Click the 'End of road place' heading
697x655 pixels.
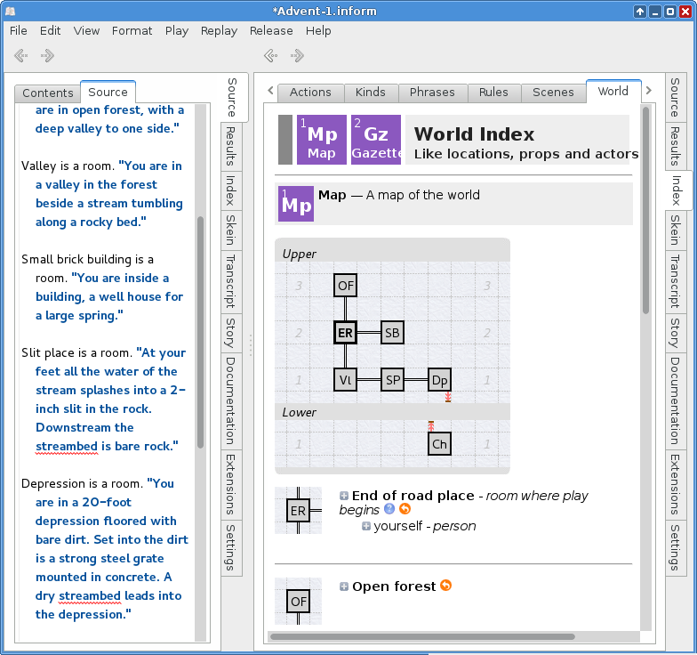413,496
